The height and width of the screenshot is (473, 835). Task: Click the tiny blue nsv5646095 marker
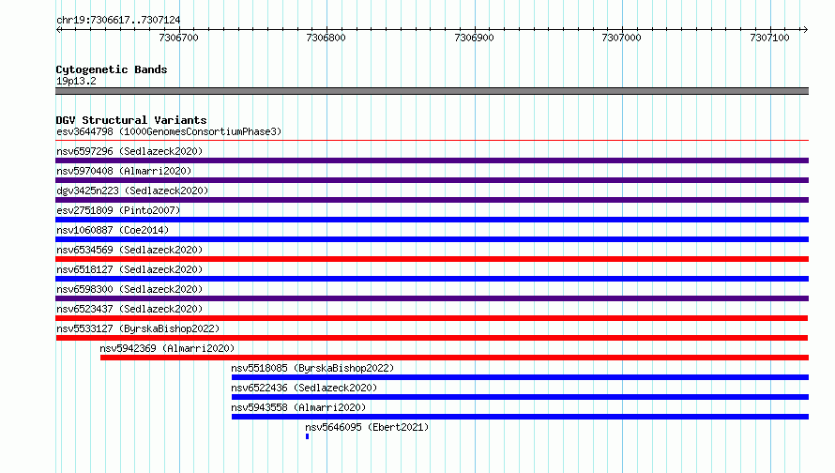308,436
